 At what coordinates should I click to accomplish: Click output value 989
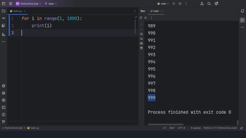click(x=151, y=26)
